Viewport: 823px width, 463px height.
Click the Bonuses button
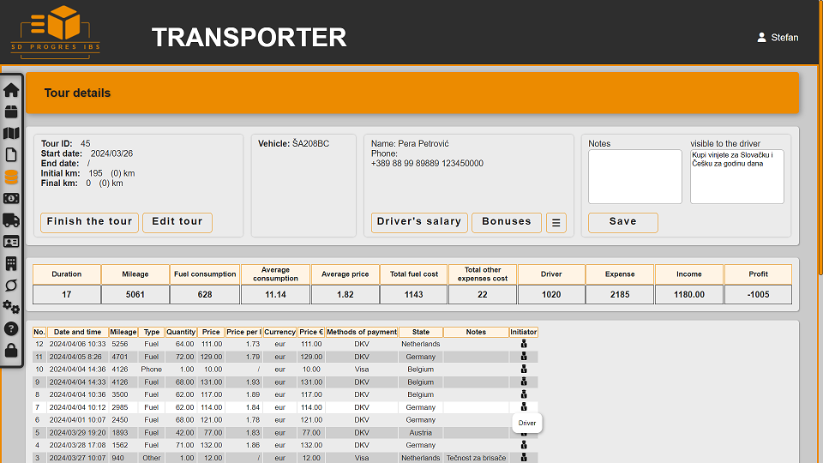point(507,222)
